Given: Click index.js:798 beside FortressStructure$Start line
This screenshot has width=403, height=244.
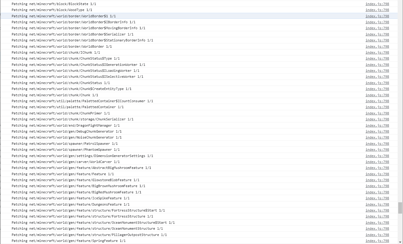Looking at the screenshot, I should (377, 210).
